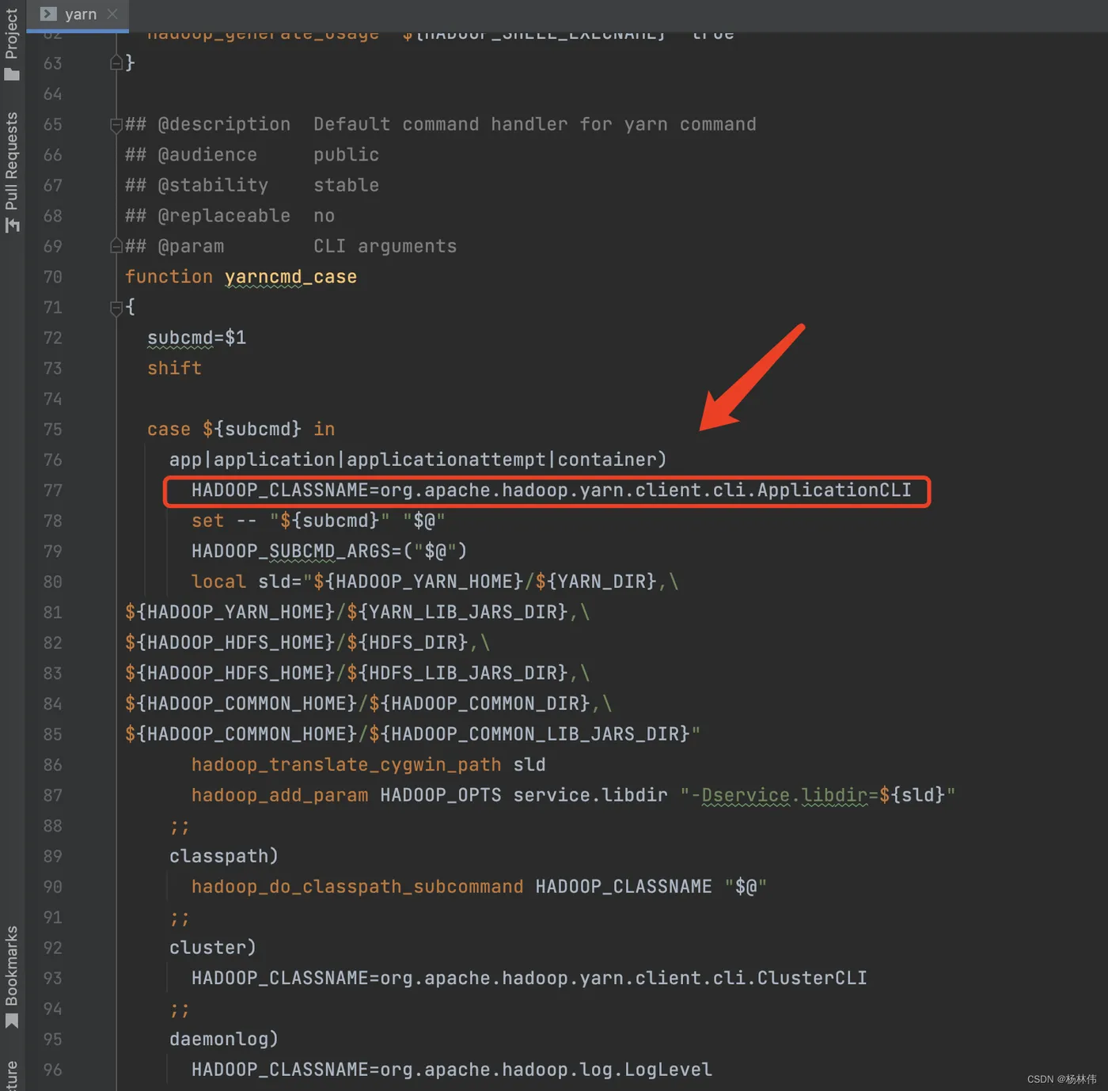The width and height of the screenshot is (1108, 1091).
Task: Click 'hadoop_do_classpath_subcommand' call
Action: (x=357, y=888)
